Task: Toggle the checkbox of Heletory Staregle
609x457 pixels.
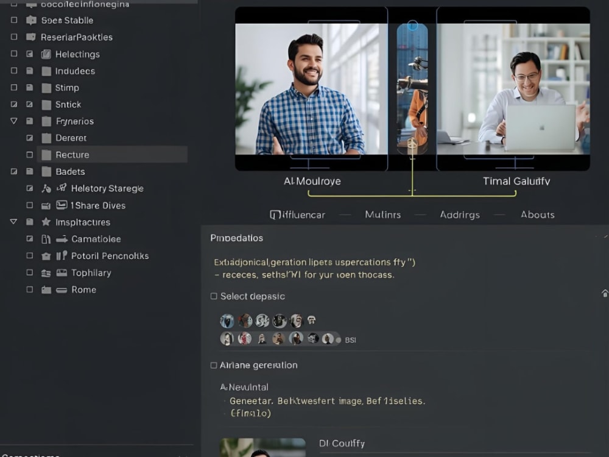Action: click(29, 188)
